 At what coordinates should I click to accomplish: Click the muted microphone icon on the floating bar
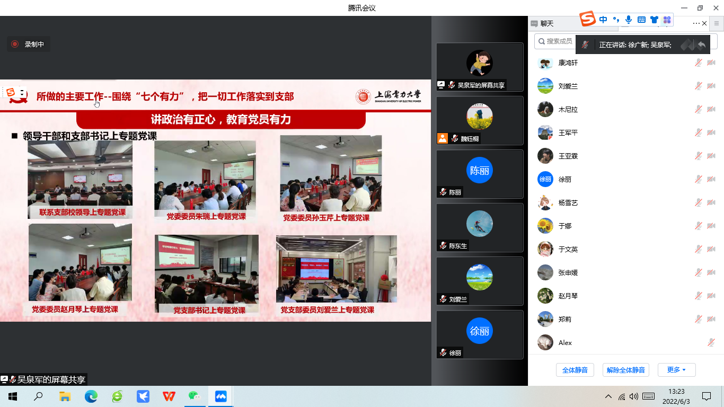(x=585, y=44)
